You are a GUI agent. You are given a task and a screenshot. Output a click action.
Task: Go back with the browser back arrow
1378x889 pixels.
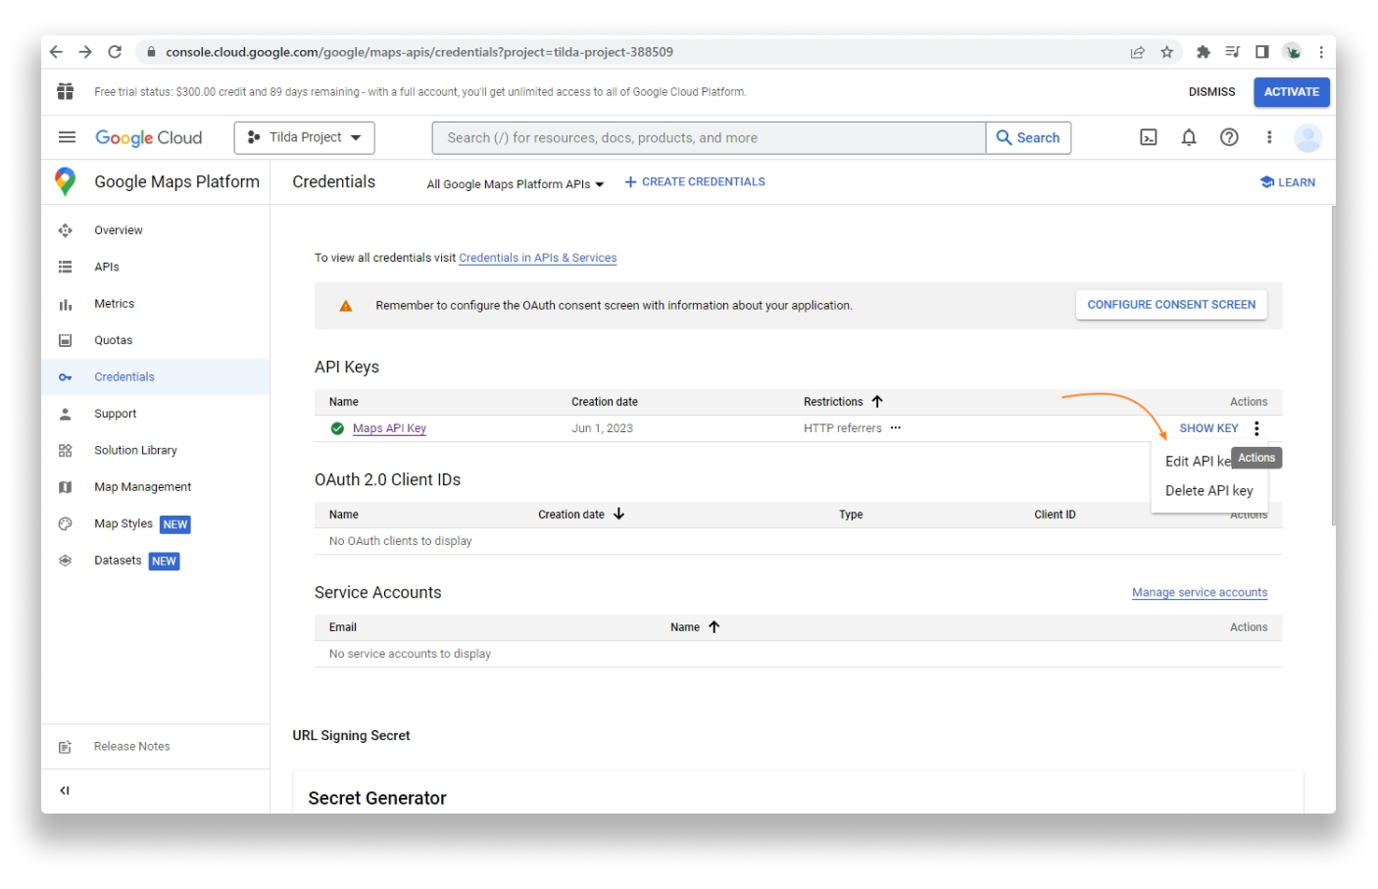(56, 52)
